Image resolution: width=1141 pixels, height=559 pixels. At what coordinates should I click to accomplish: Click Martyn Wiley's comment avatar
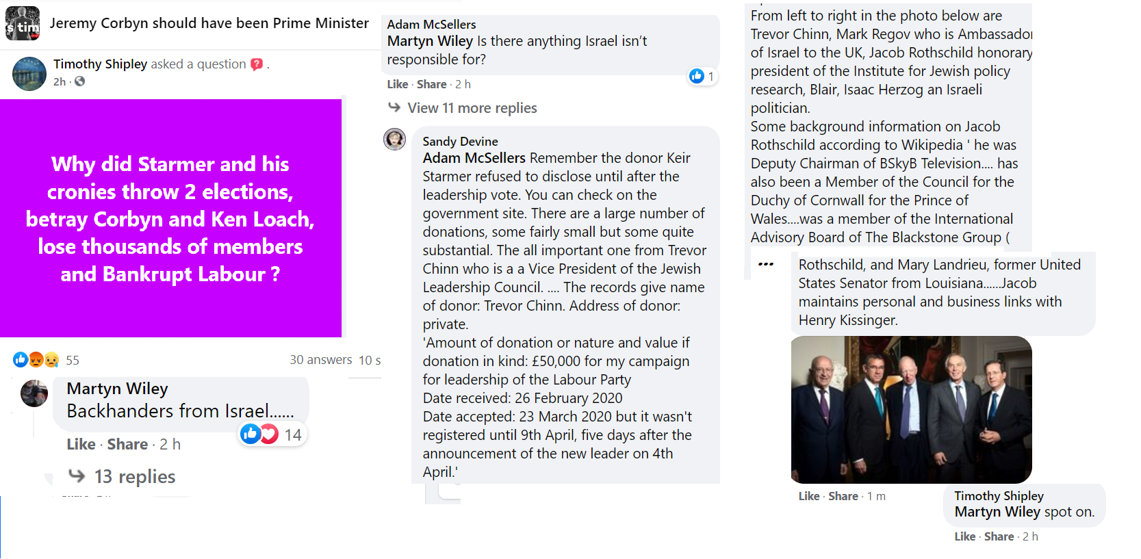tap(34, 393)
